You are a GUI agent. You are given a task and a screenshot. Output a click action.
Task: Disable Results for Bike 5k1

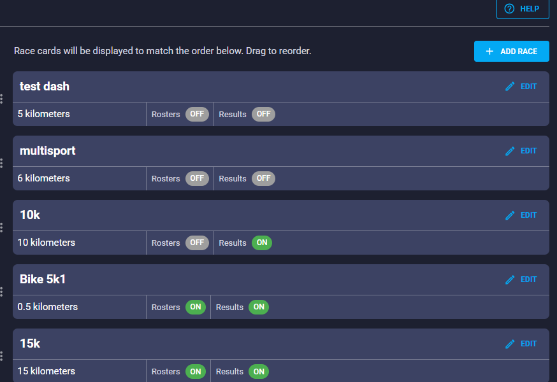pyautogui.click(x=259, y=307)
